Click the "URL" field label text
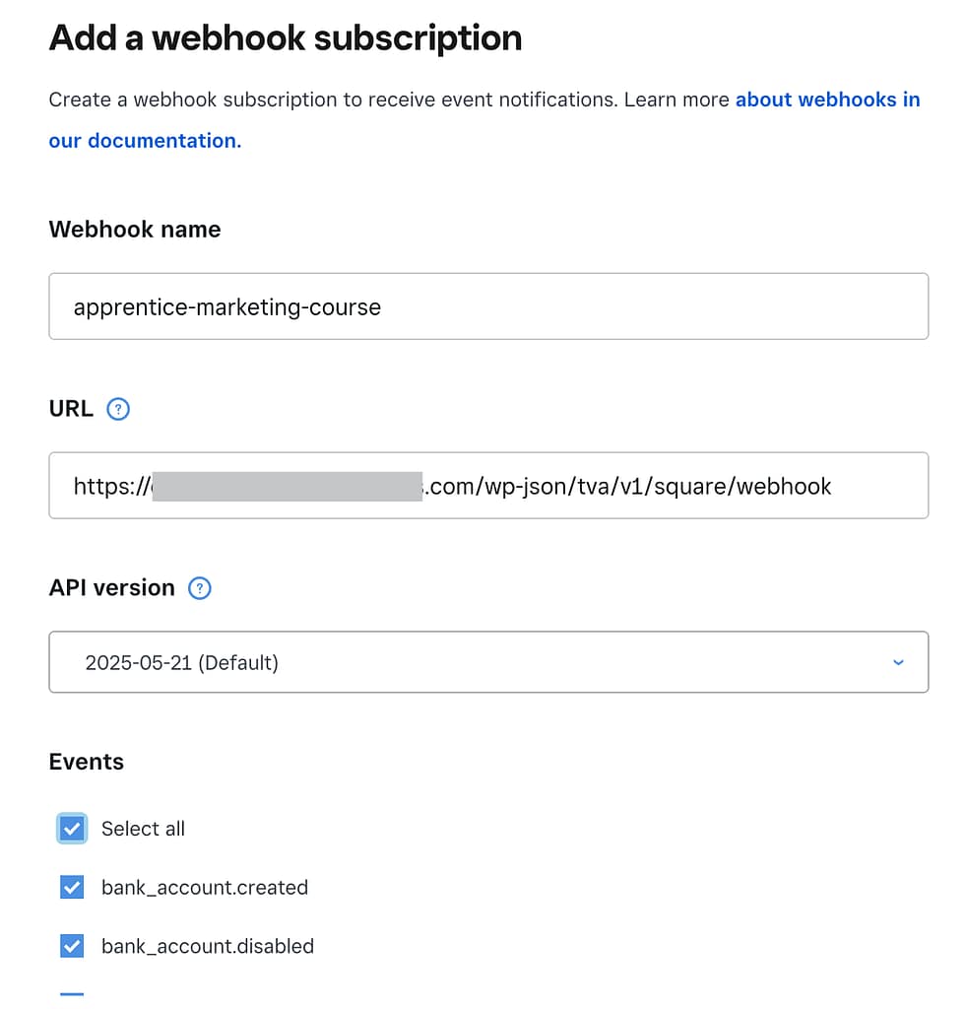This screenshot has width=966, height=1009. pyautogui.click(x=71, y=409)
